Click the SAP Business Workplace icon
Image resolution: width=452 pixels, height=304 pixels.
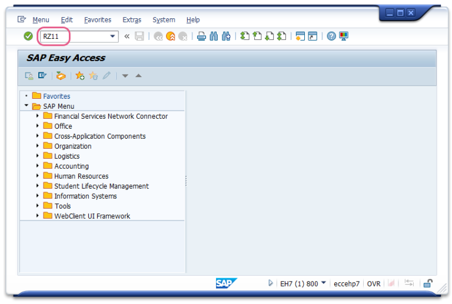pos(61,76)
